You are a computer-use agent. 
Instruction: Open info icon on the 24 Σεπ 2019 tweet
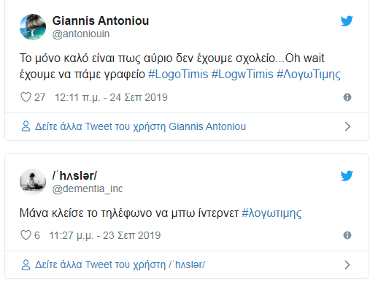pyautogui.click(x=347, y=97)
